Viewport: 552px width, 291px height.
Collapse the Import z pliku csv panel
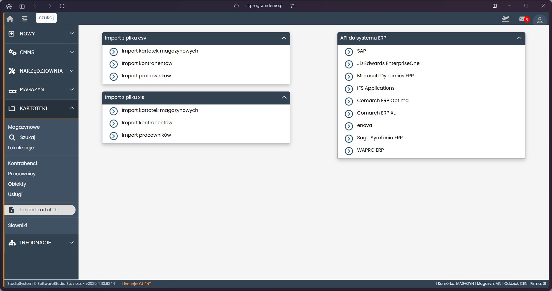[x=284, y=38]
